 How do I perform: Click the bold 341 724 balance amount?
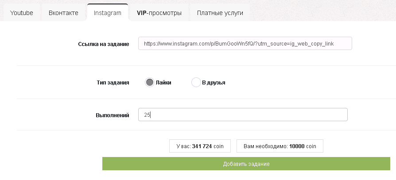coord(202,146)
